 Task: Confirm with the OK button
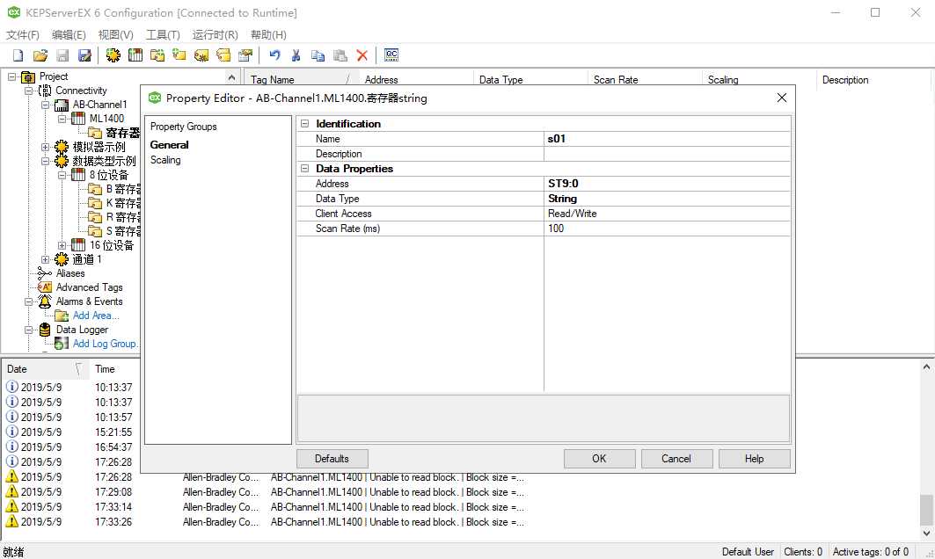coord(599,459)
